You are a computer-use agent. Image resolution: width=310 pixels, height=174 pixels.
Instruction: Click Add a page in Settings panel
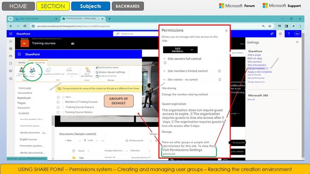point(254,55)
